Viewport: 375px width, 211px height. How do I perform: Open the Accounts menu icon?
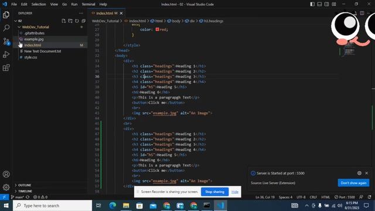pyautogui.click(x=6, y=174)
